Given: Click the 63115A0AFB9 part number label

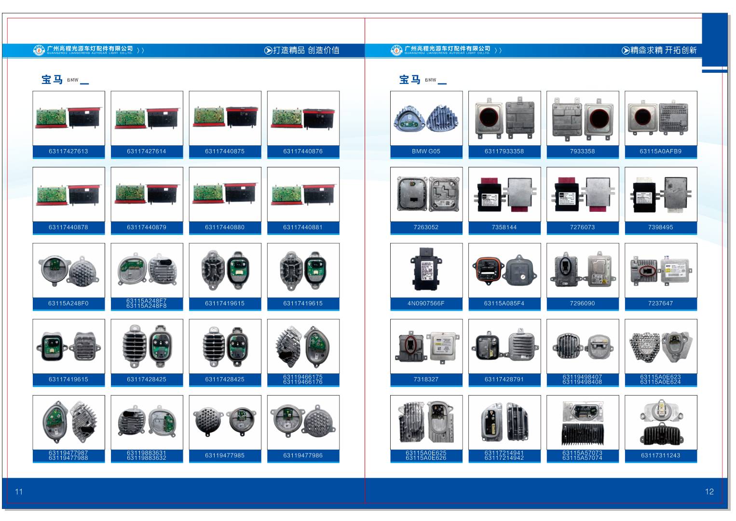Looking at the screenshot, I should click(x=660, y=151).
